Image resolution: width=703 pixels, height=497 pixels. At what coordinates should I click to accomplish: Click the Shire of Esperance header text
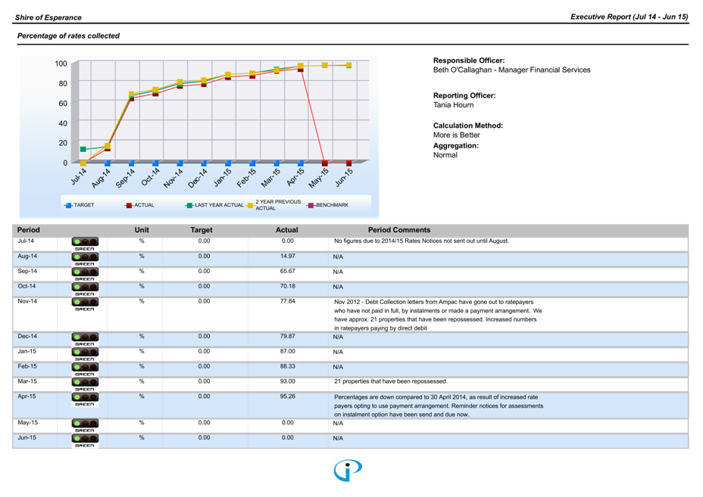(x=48, y=17)
